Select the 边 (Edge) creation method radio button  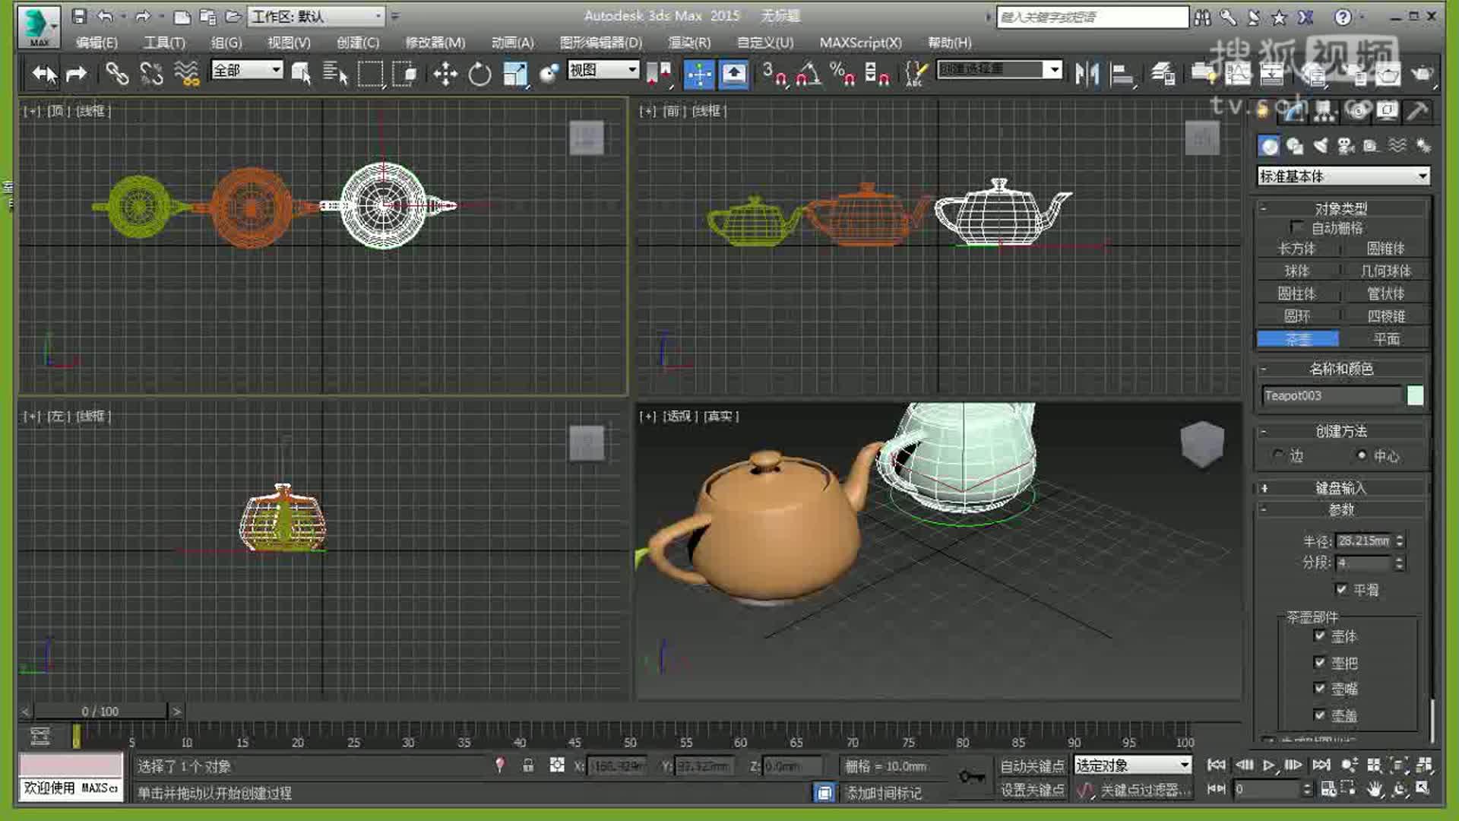[x=1278, y=456]
